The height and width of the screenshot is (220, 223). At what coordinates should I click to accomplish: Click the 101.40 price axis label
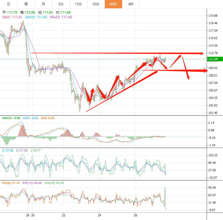[213, 113]
